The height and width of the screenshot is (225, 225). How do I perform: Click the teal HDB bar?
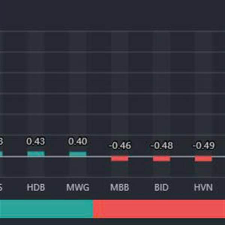(36, 154)
